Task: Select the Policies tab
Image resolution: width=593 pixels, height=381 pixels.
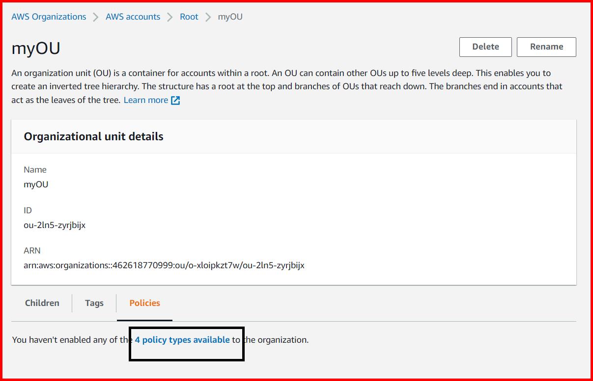Action: click(144, 303)
